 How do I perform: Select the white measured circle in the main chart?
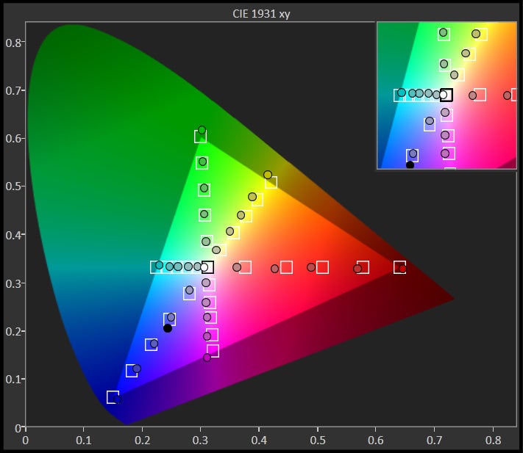pyautogui.click(x=204, y=267)
